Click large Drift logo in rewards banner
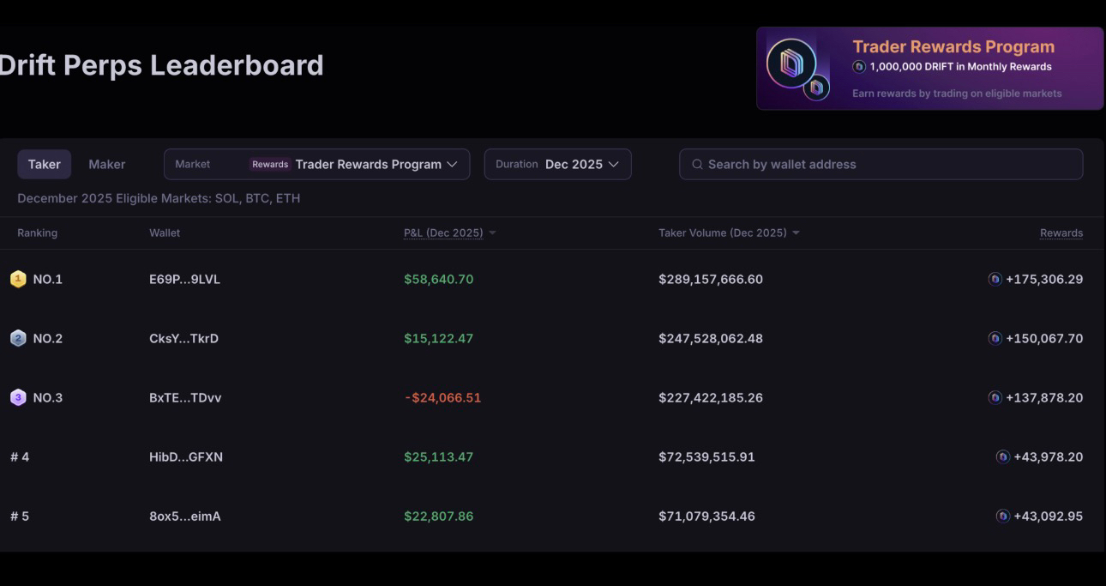The width and height of the screenshot is (1106, 586). point(790,63)
